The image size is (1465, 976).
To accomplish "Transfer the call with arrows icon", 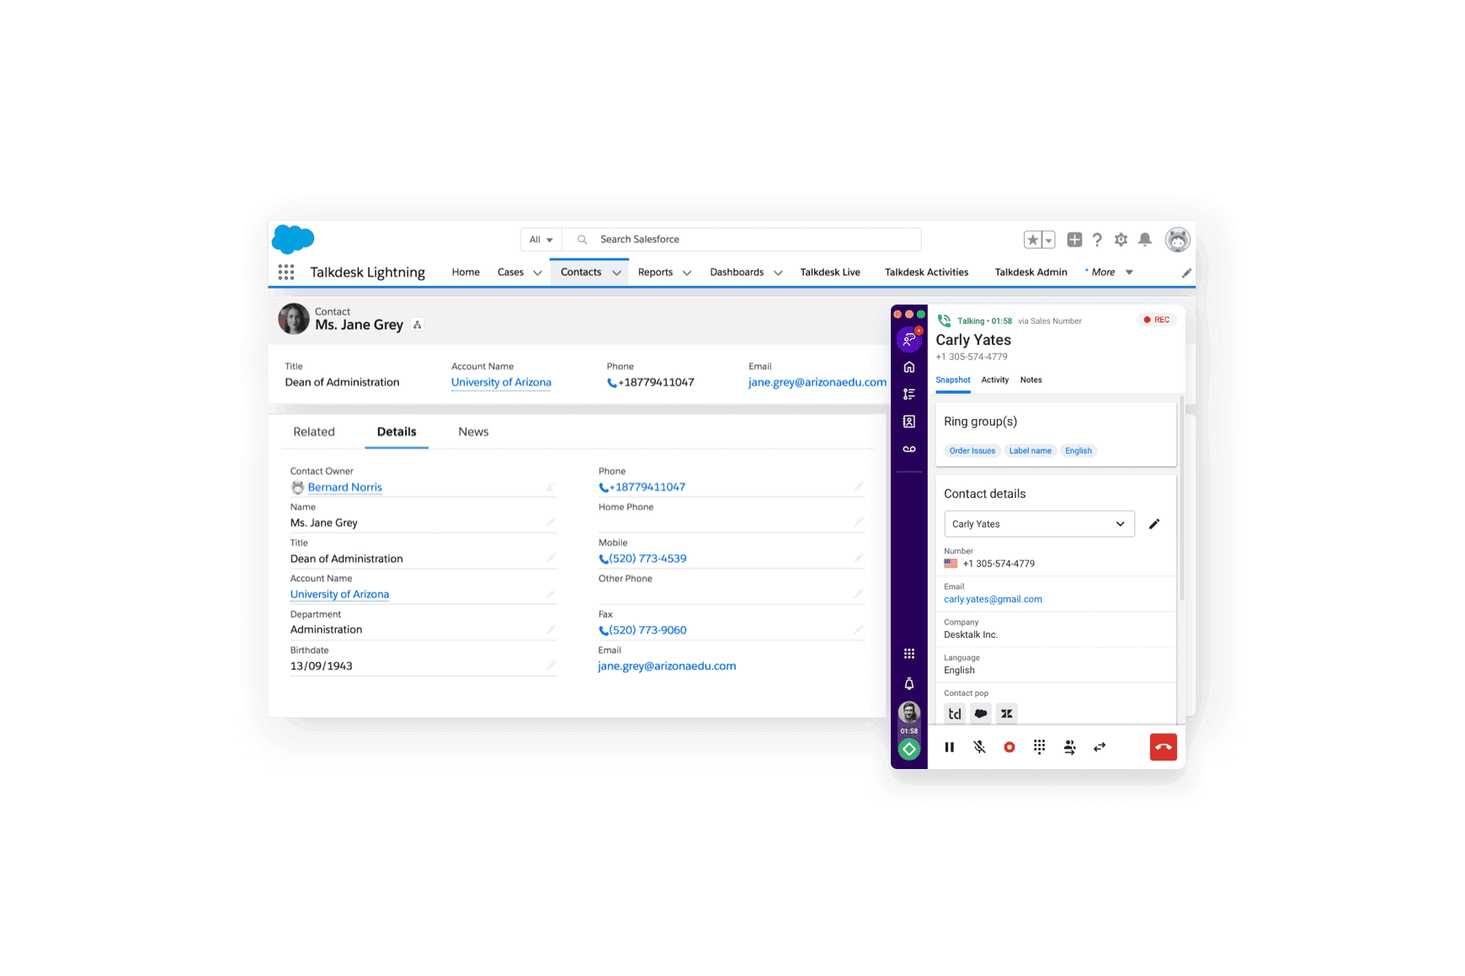I will [1100, 747].
